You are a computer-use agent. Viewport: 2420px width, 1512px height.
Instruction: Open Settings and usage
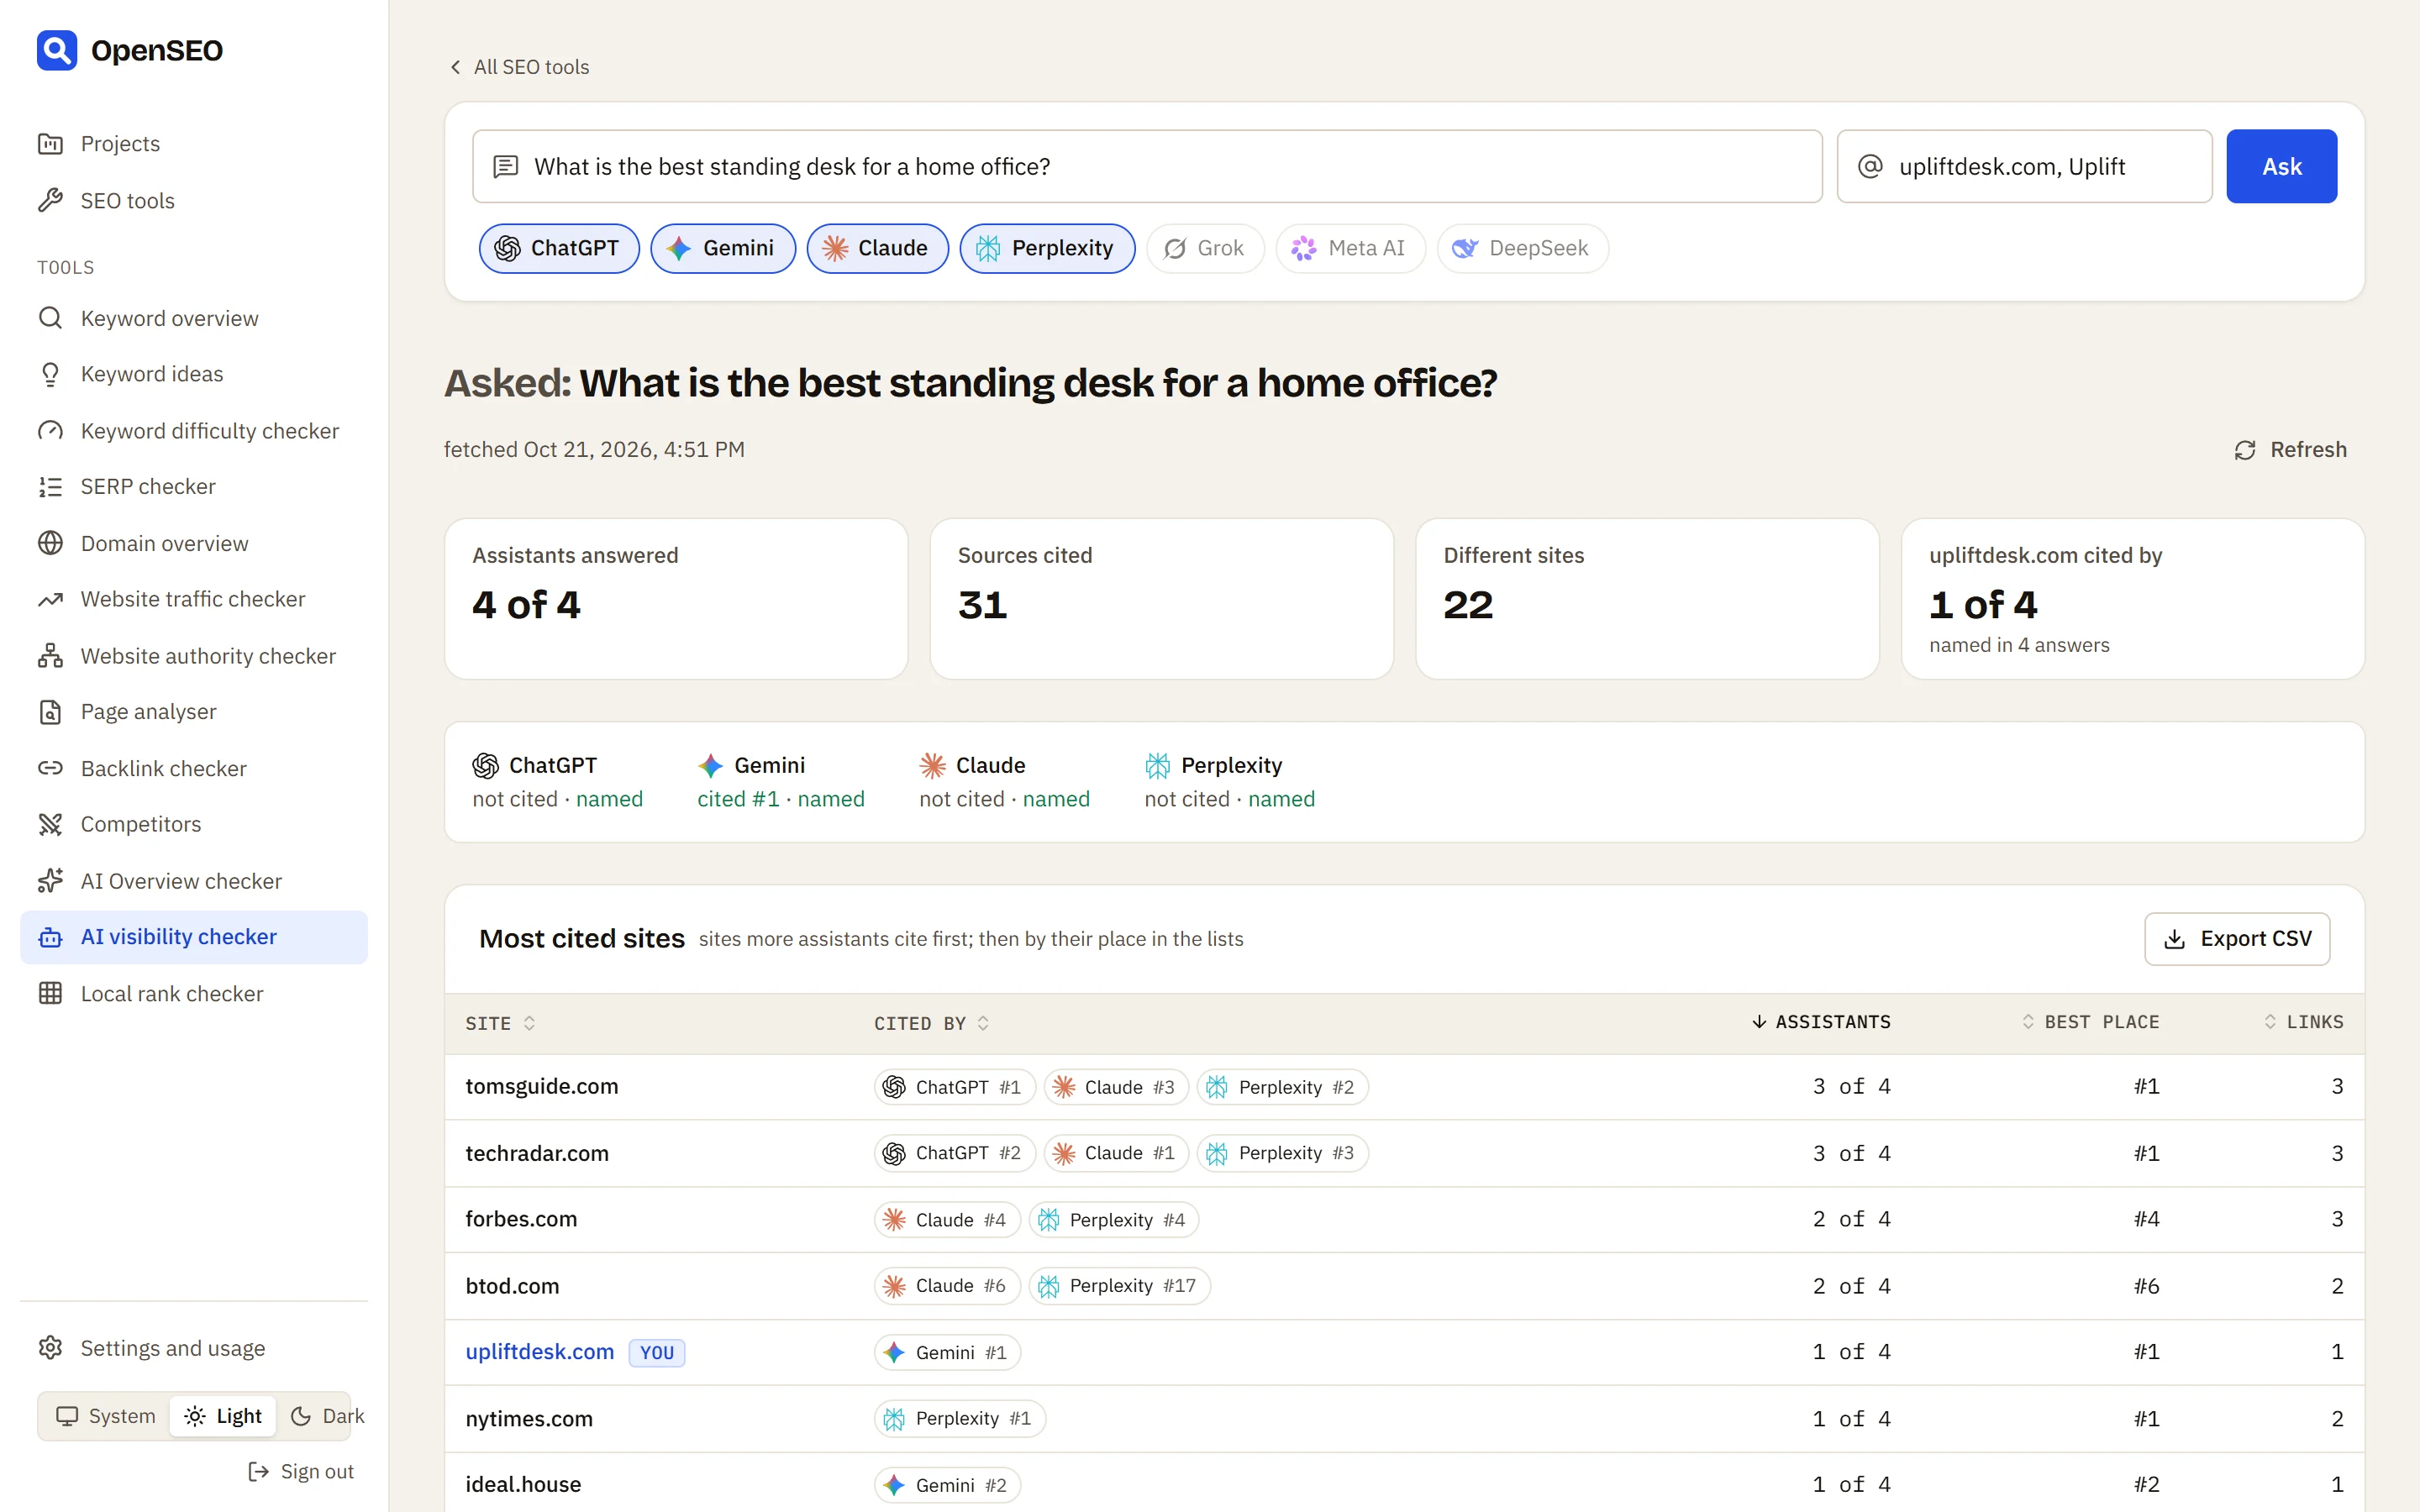tap(194, 1348)
